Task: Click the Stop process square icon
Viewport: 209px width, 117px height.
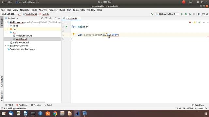Action: 194,14
